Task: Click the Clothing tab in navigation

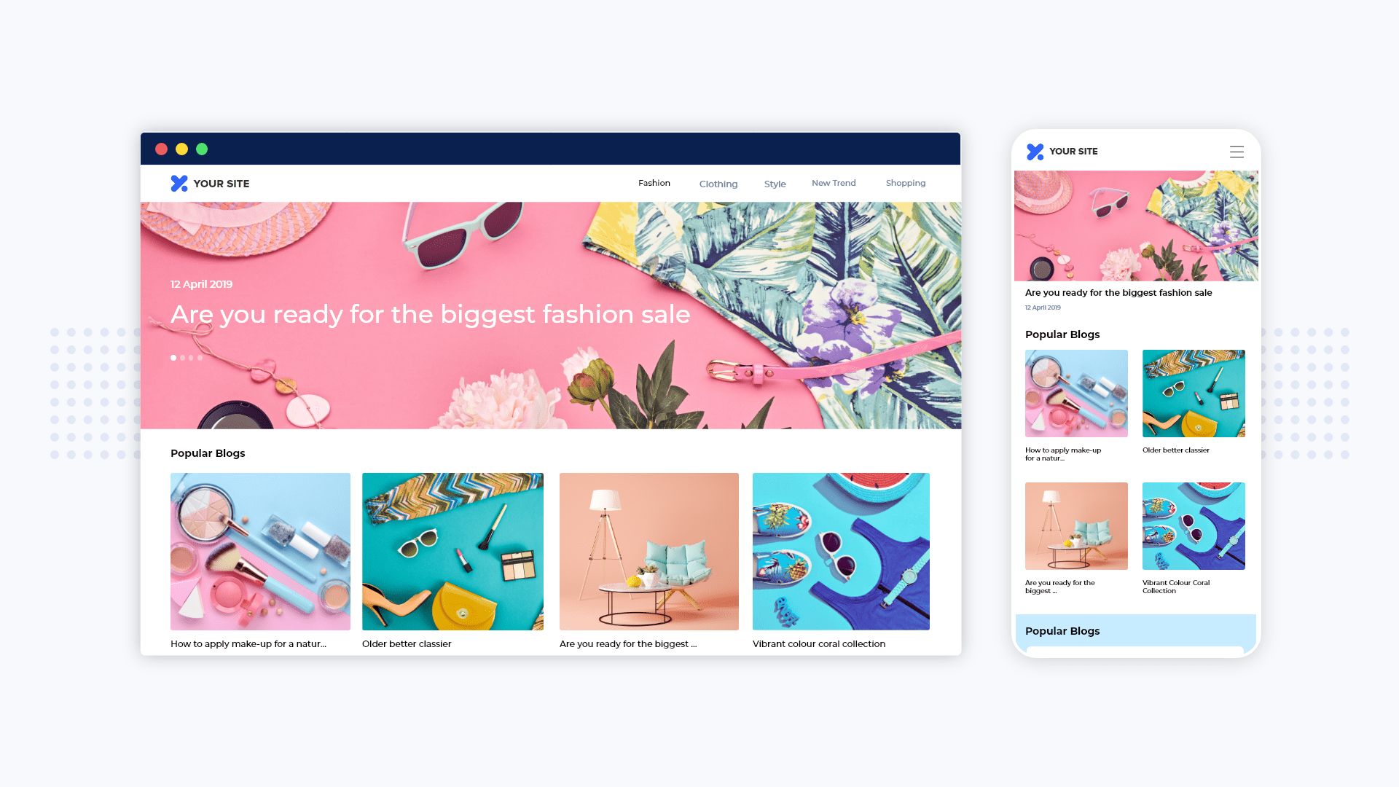Action: click(718, 184)
